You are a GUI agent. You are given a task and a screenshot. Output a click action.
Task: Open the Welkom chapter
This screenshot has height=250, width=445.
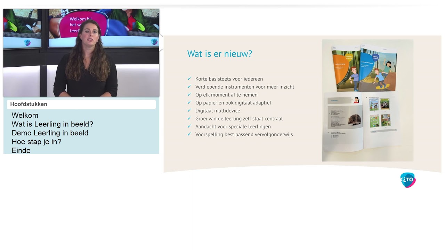(x=25, y=115)
